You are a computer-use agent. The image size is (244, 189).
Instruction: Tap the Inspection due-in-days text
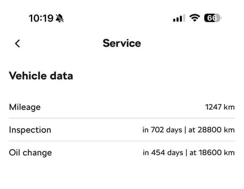[x=163, y=130]
